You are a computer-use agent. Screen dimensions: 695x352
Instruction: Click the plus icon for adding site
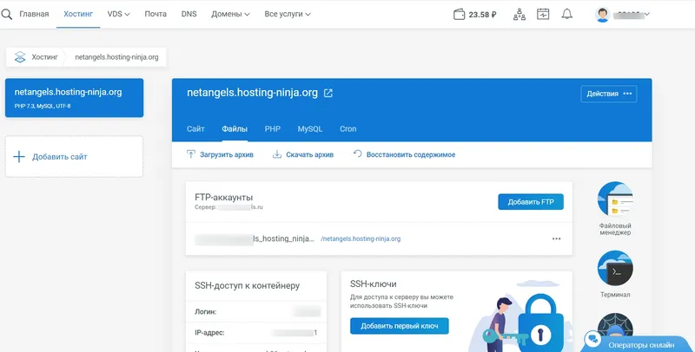tap(19, 157)
